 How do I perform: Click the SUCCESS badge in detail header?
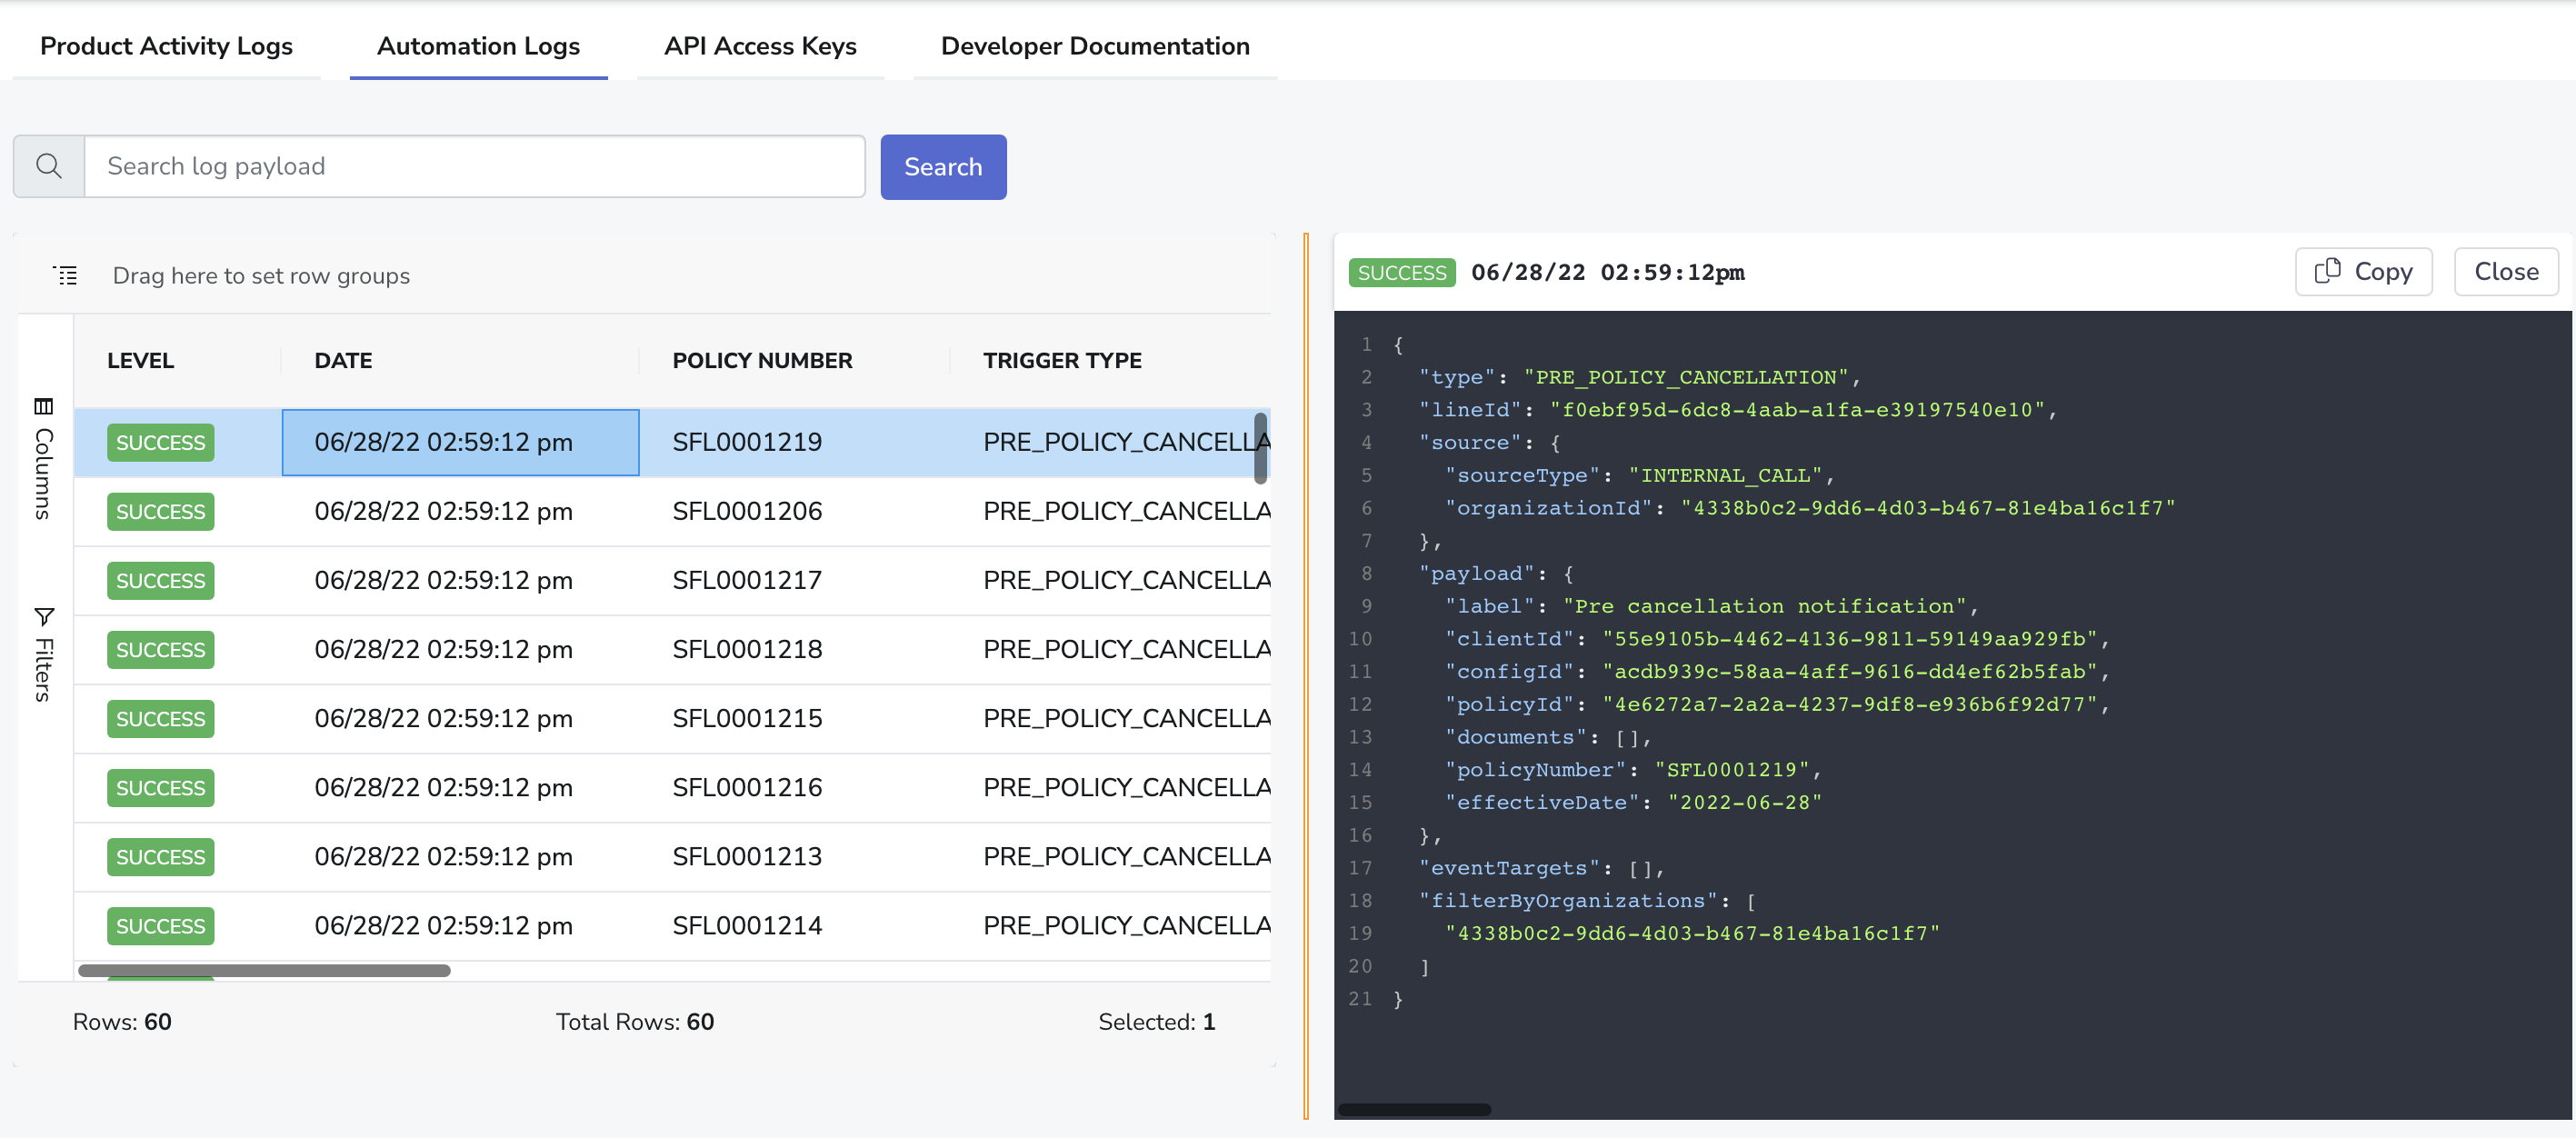click(x=1401, y=272)
